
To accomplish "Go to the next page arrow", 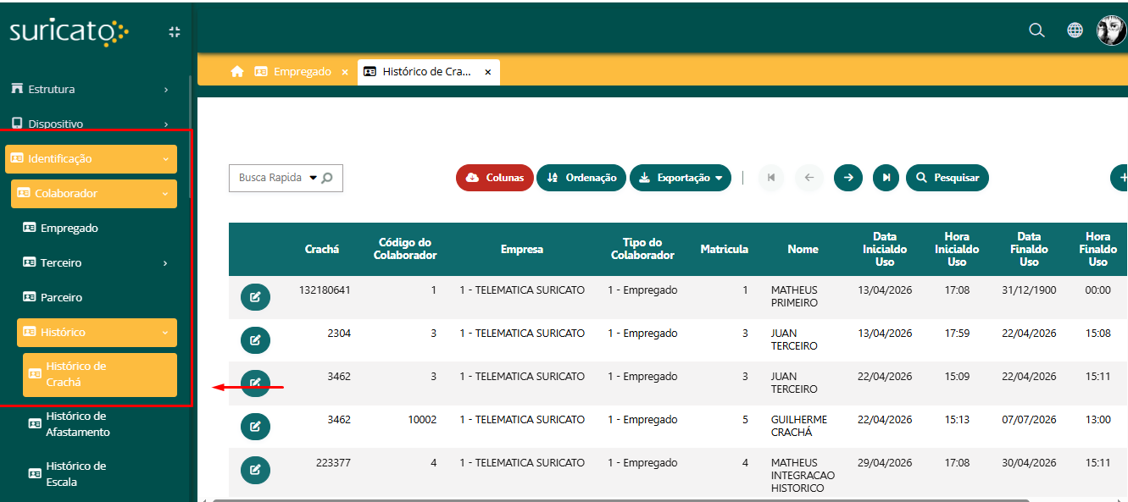I will click(x=848, y=178).
